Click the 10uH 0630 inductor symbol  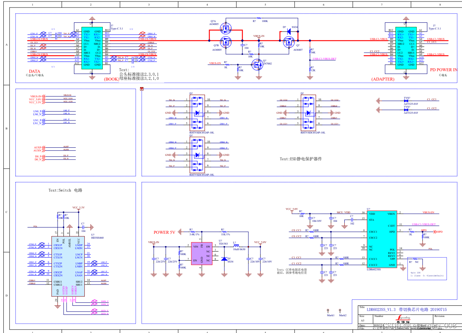[x=236, y=246]
